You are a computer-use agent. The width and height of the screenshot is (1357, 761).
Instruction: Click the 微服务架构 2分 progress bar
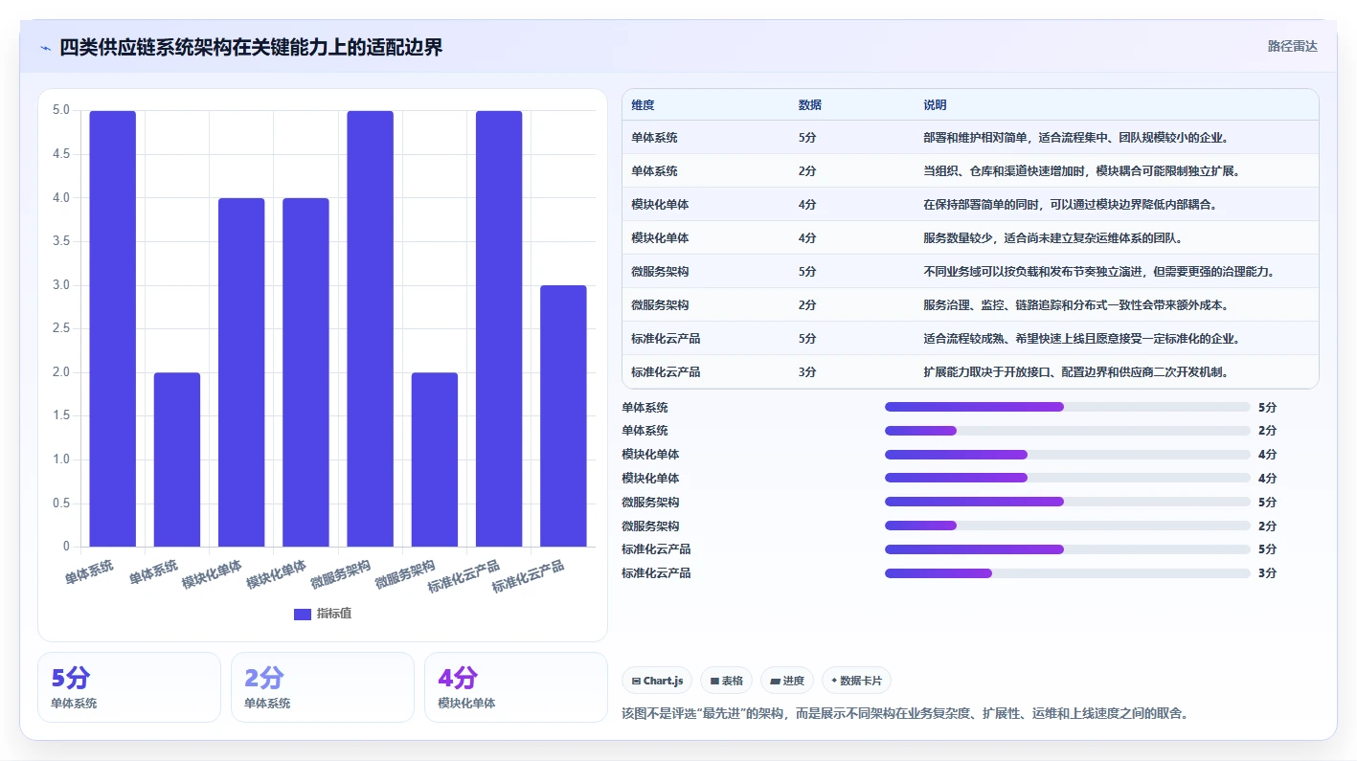pyautogui.click(x=1068, y=526)
